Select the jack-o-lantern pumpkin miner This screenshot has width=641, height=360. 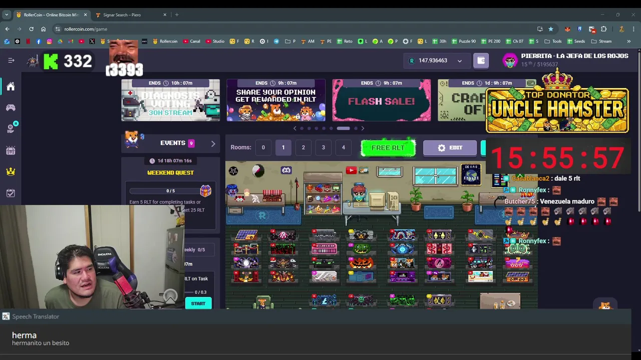tap(361, 263)
